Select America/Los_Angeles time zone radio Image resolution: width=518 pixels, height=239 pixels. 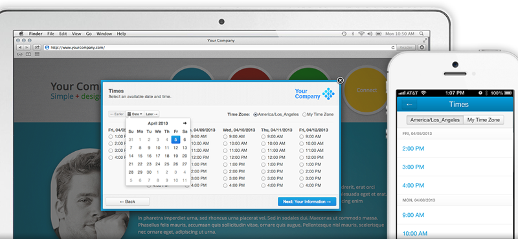click(x=255, y=114)
